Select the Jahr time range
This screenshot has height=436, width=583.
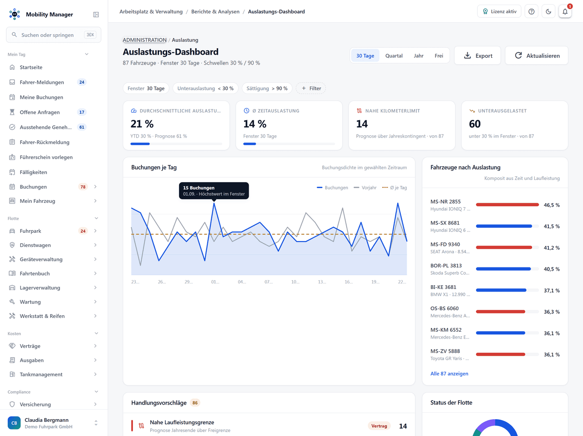pos(419,56)
